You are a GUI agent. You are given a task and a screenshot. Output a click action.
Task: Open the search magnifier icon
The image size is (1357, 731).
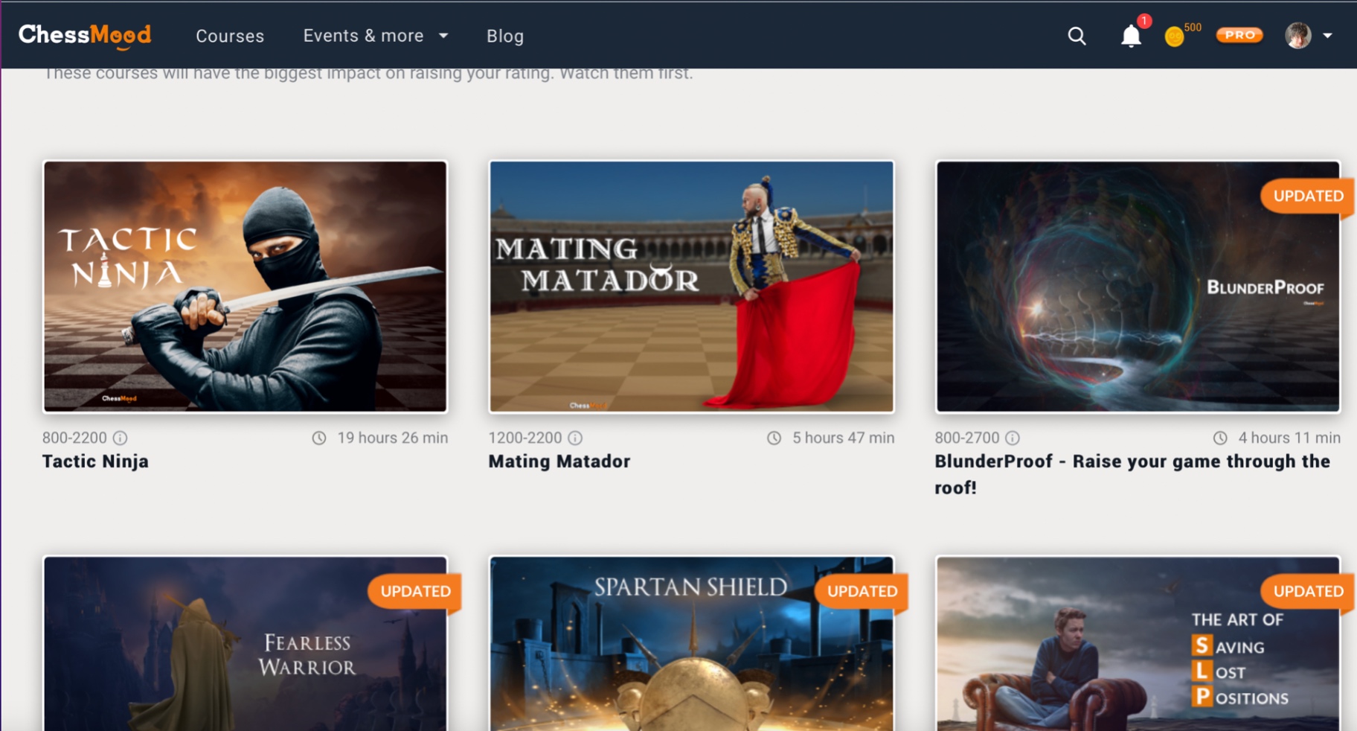(x=1077, y=36)
